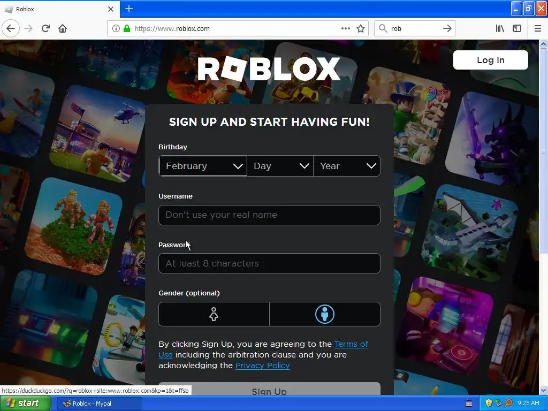Bookmark this page with the star
The height and width of the screenshot is (411, 548).
[x=361, y=28]
